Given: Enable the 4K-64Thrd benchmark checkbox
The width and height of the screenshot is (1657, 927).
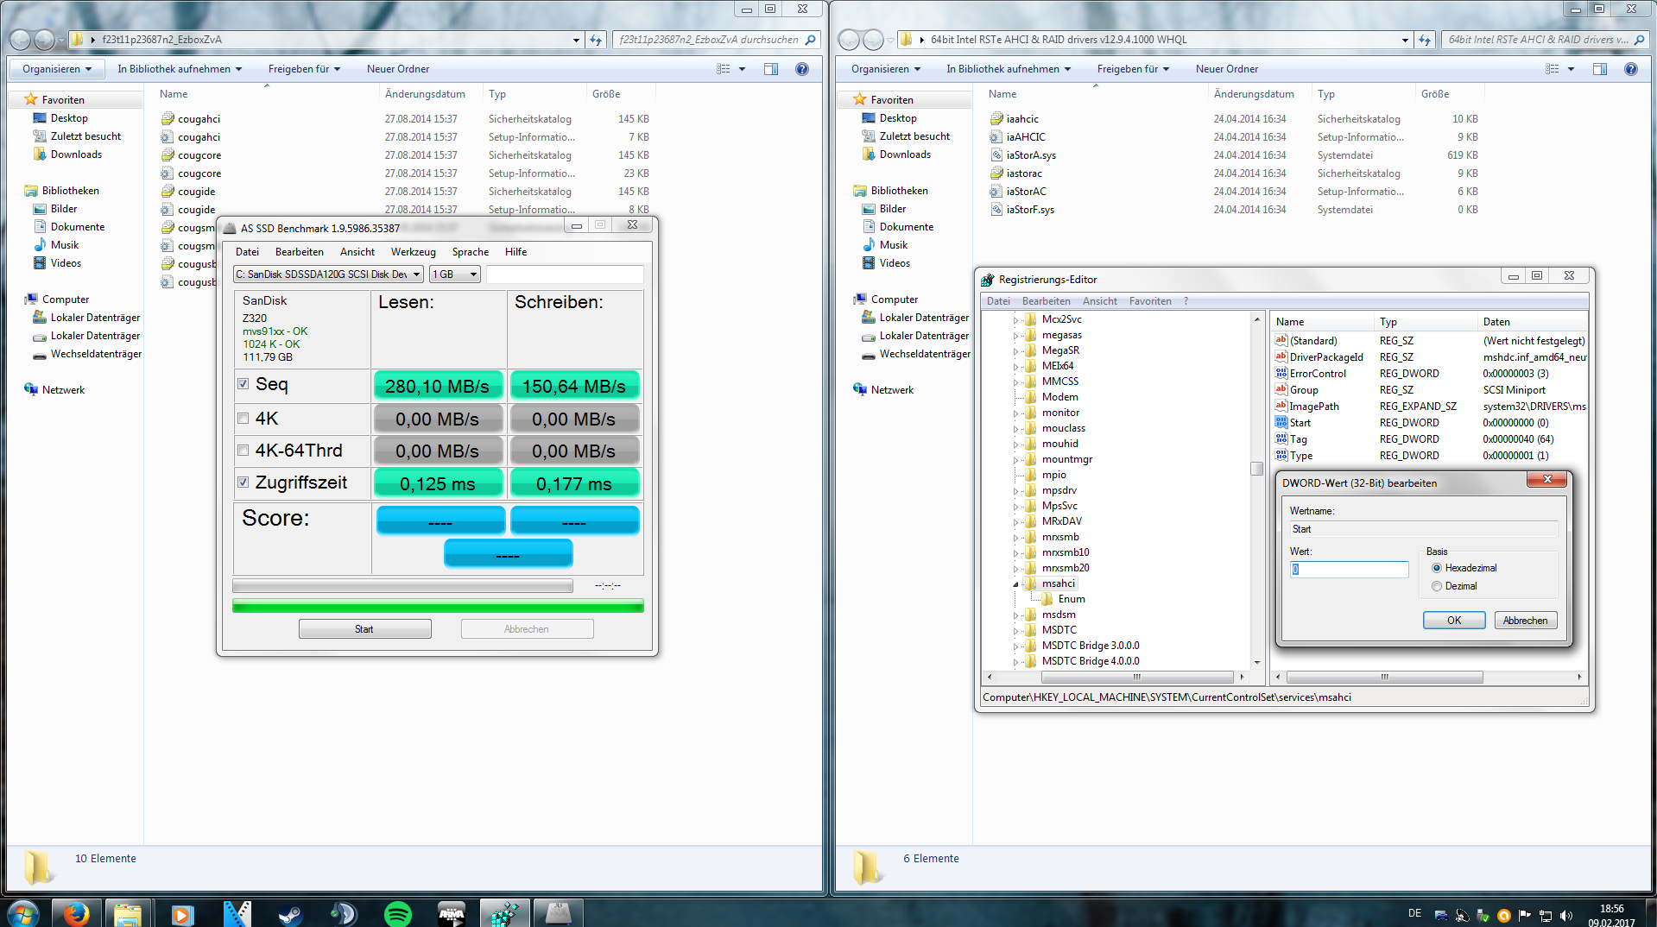Looking at the screenshot, I should pos(243,451).
